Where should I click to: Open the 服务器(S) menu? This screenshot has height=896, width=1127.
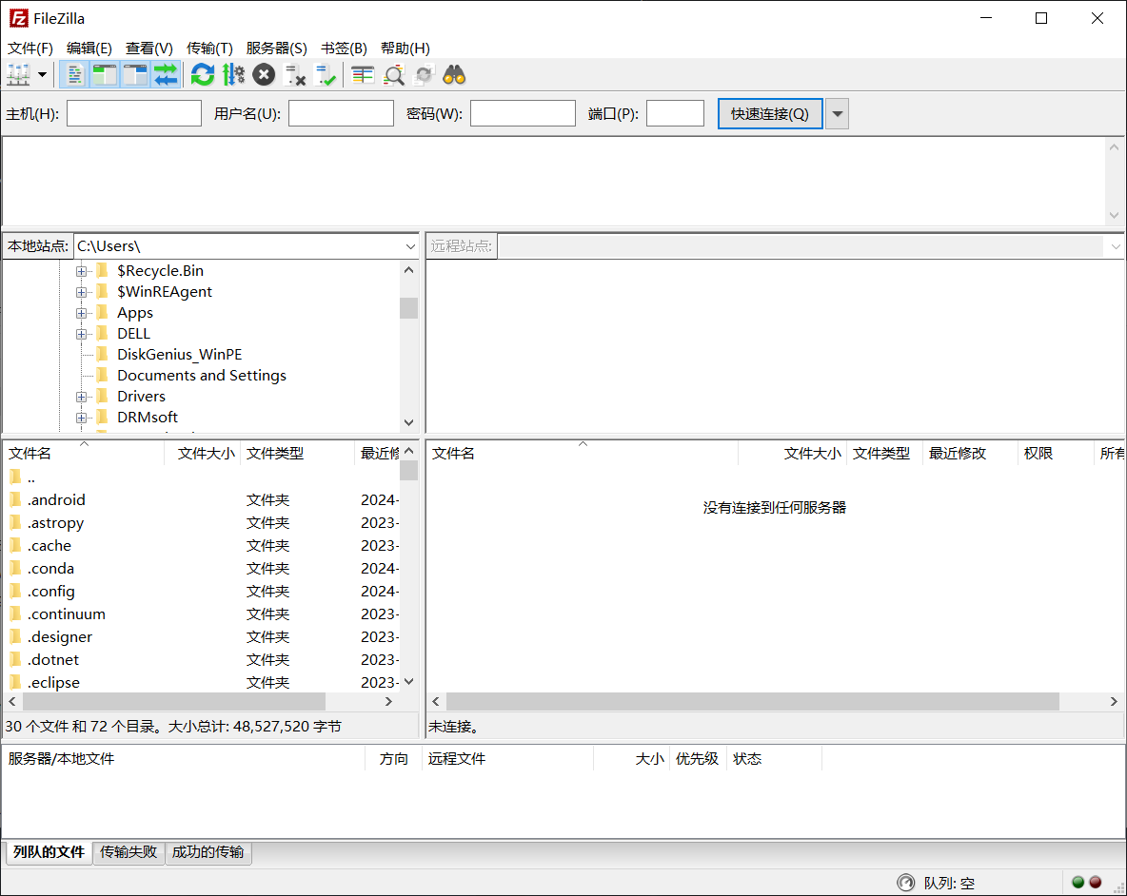point(276,49)
